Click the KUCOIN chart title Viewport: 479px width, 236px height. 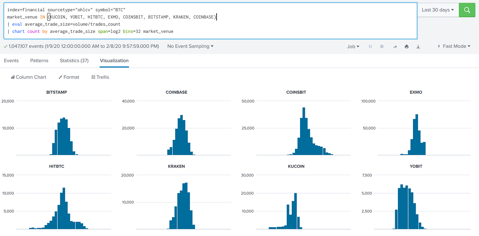coord(296,167)
